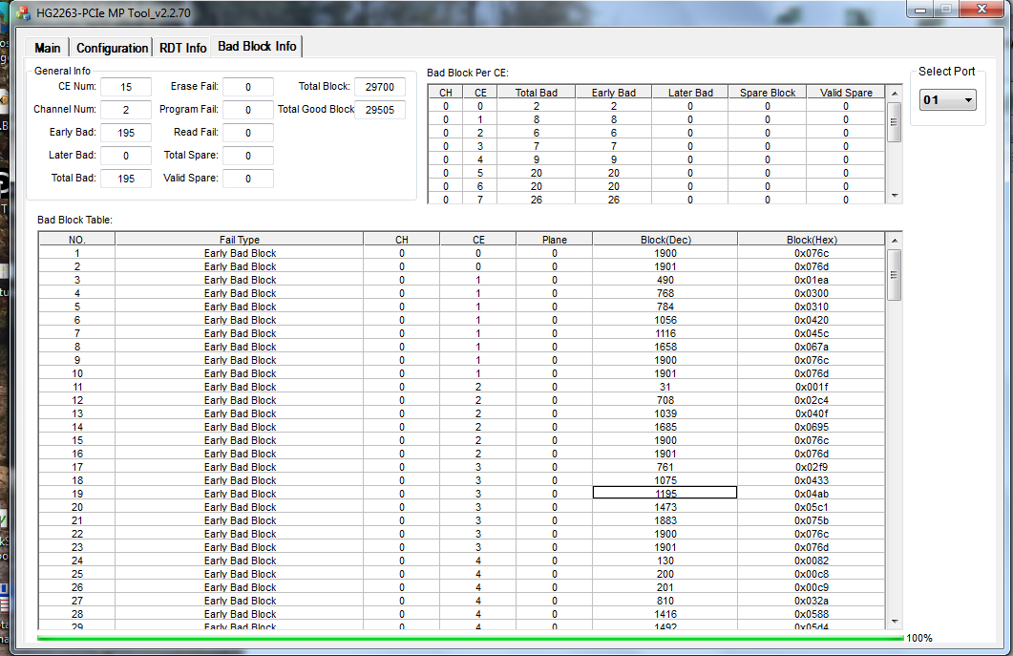Click the Total Block field showing 29700
The width and height of the screenshot is (1013, 656).
[x=380, y=87]
